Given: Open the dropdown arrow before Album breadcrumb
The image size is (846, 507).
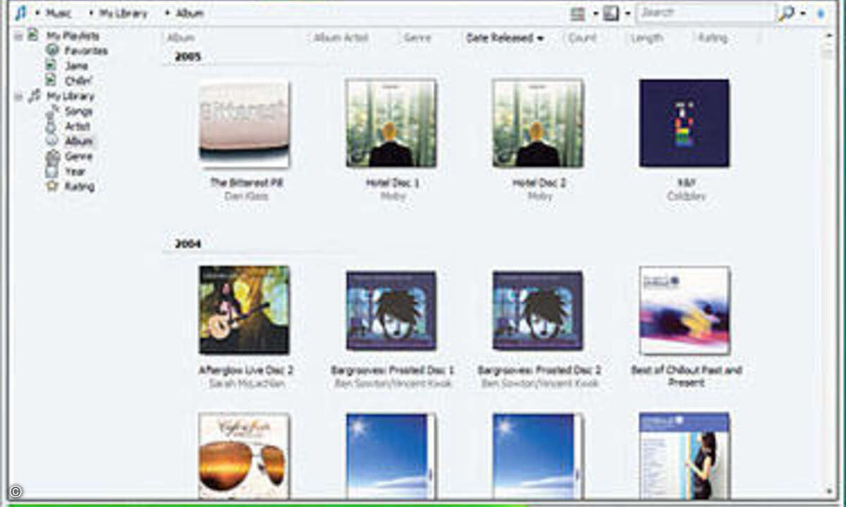Looking at the screenshot, I should click(167, 13).
